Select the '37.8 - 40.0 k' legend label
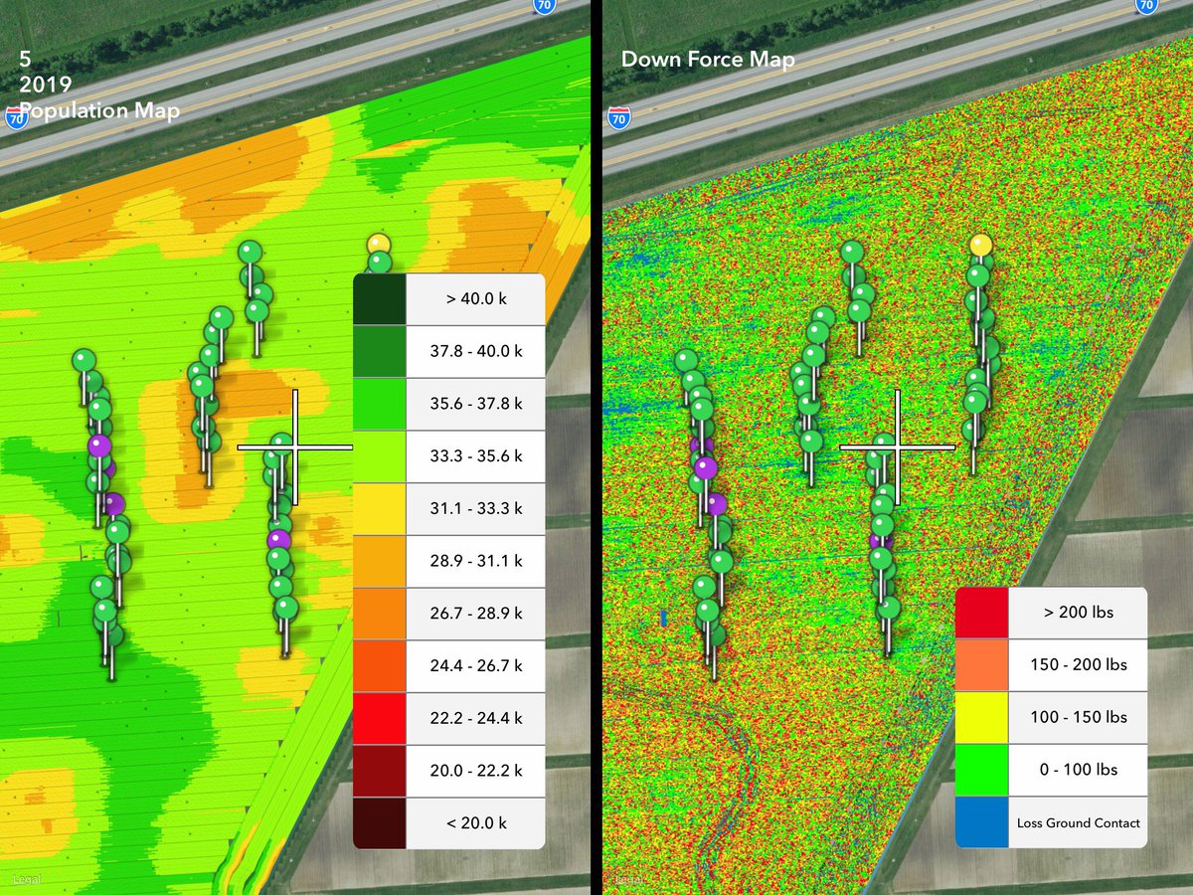This screenshot has width=1193, height=895. point(475,352)
